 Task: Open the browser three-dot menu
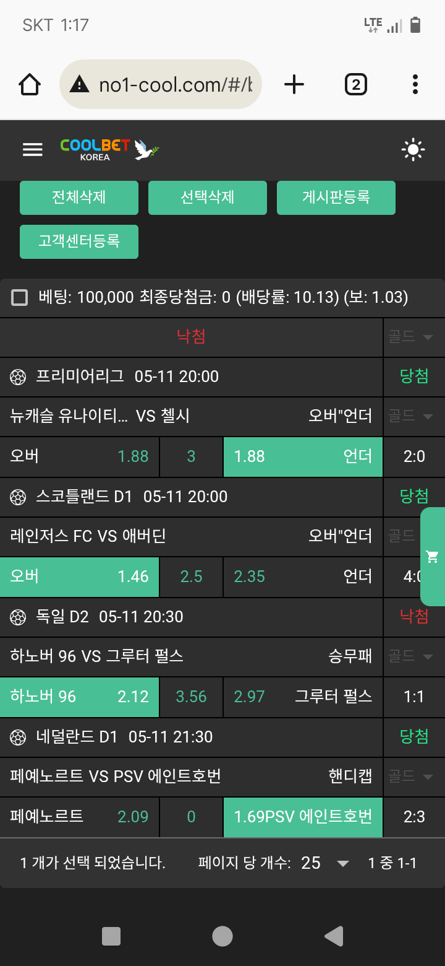tap(415, 84)
